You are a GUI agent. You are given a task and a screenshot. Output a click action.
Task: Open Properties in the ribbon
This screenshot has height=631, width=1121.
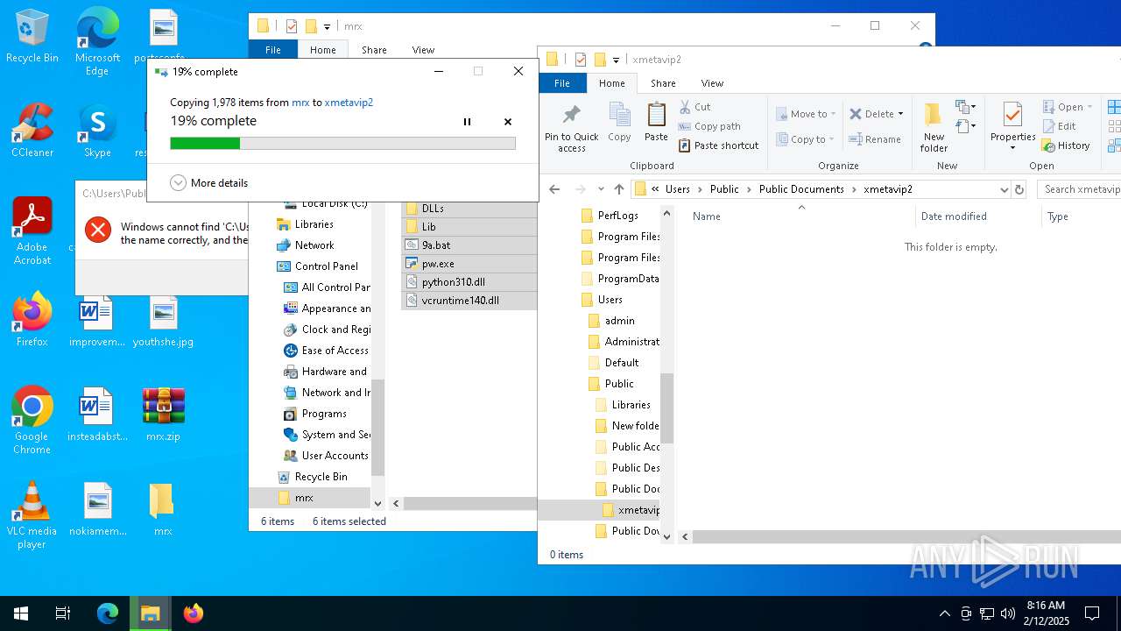pos(1012,128)
